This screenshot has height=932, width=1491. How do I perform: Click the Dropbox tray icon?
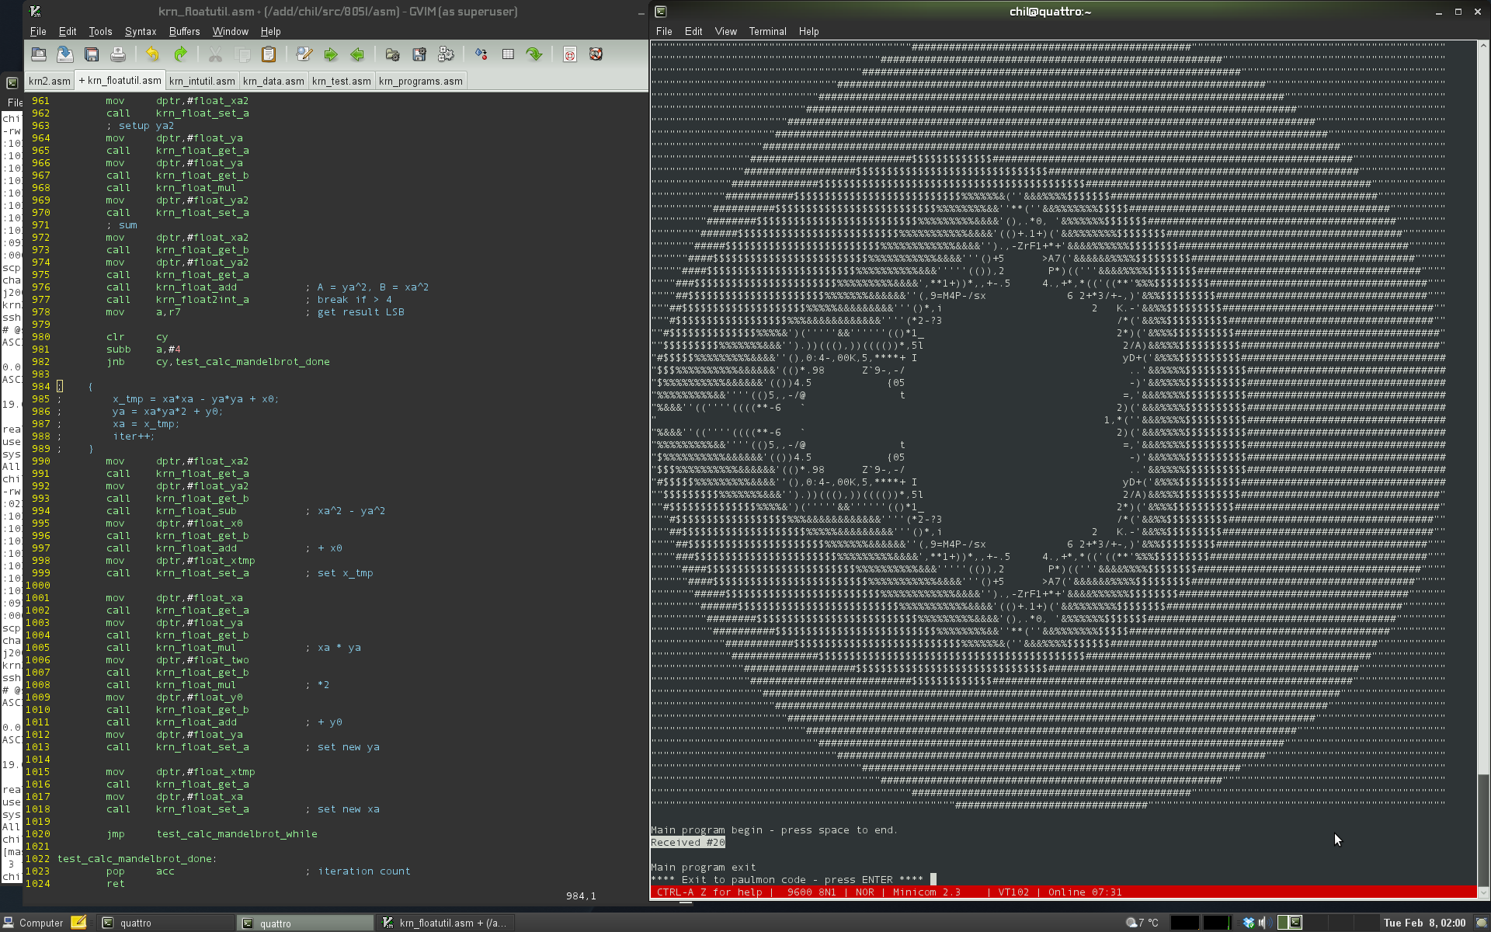click(x=1248, y=923)
